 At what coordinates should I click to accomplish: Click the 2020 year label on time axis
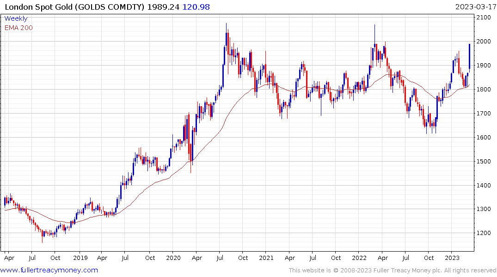tap(173, 258)
